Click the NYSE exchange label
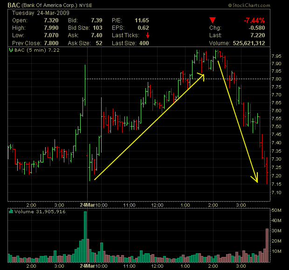Viewport: 289px width, 270px height. (86, 6)
